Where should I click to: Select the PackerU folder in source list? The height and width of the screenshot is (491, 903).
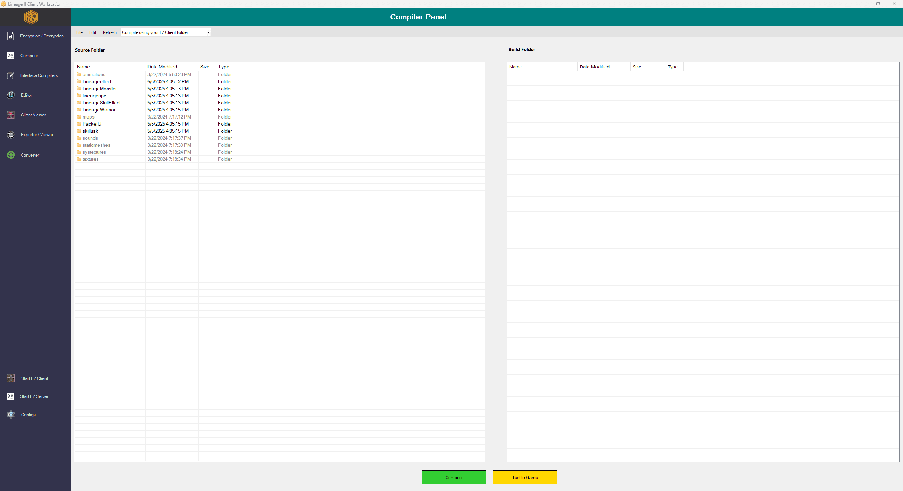pos(92,124)
